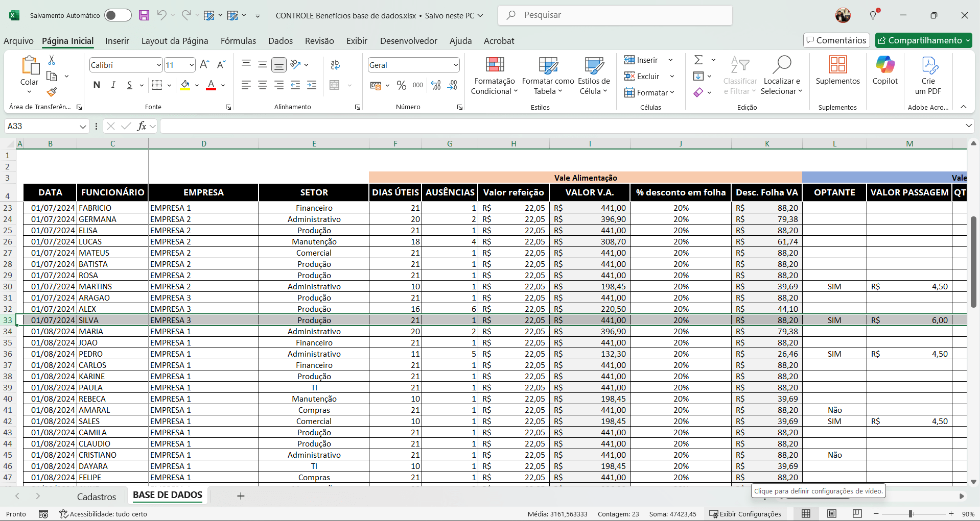Image resolution: width=980 pixels, height=521 pixels.
Task: Open Estilos de Célula dropdown
Action: [594, 76]
